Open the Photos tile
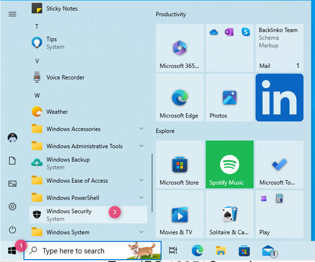This screenshot has height=262, width=315. tap(229, 98)
